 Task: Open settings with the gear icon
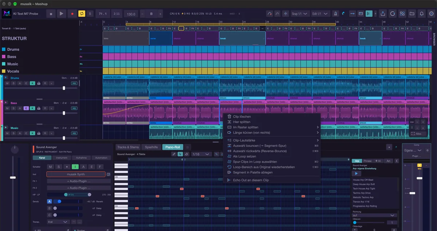pos(432,14)
